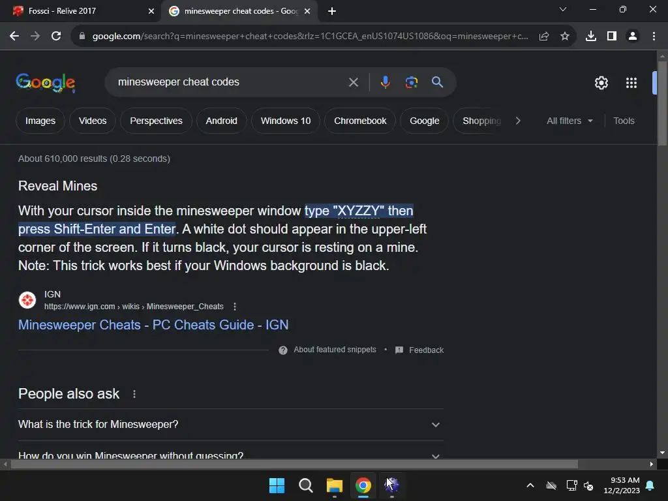Filter results by Videos
Viewport: 668px width, 501px height.
pos(93,121)
